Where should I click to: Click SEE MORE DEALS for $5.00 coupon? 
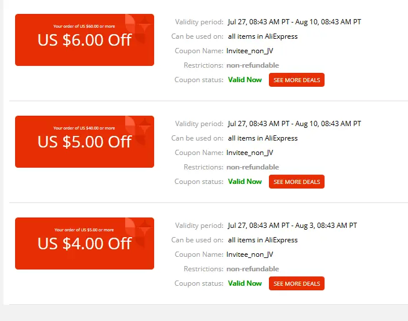point(296,182)
